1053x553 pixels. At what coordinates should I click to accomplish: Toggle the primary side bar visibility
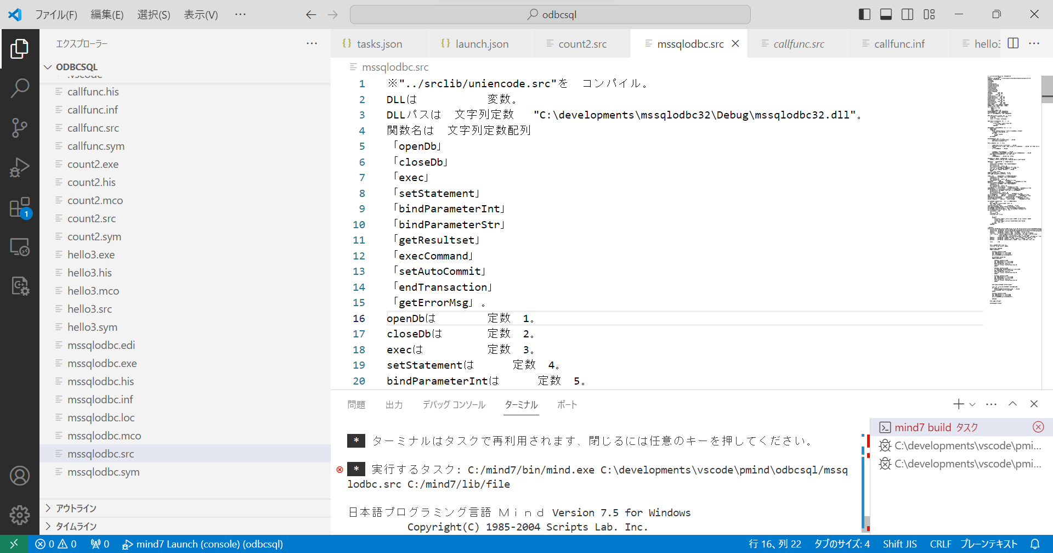(864, 14)
